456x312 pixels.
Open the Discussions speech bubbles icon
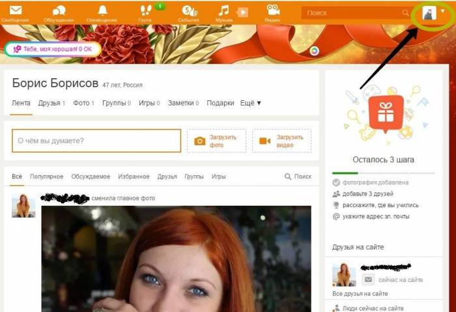click(59, 11)
